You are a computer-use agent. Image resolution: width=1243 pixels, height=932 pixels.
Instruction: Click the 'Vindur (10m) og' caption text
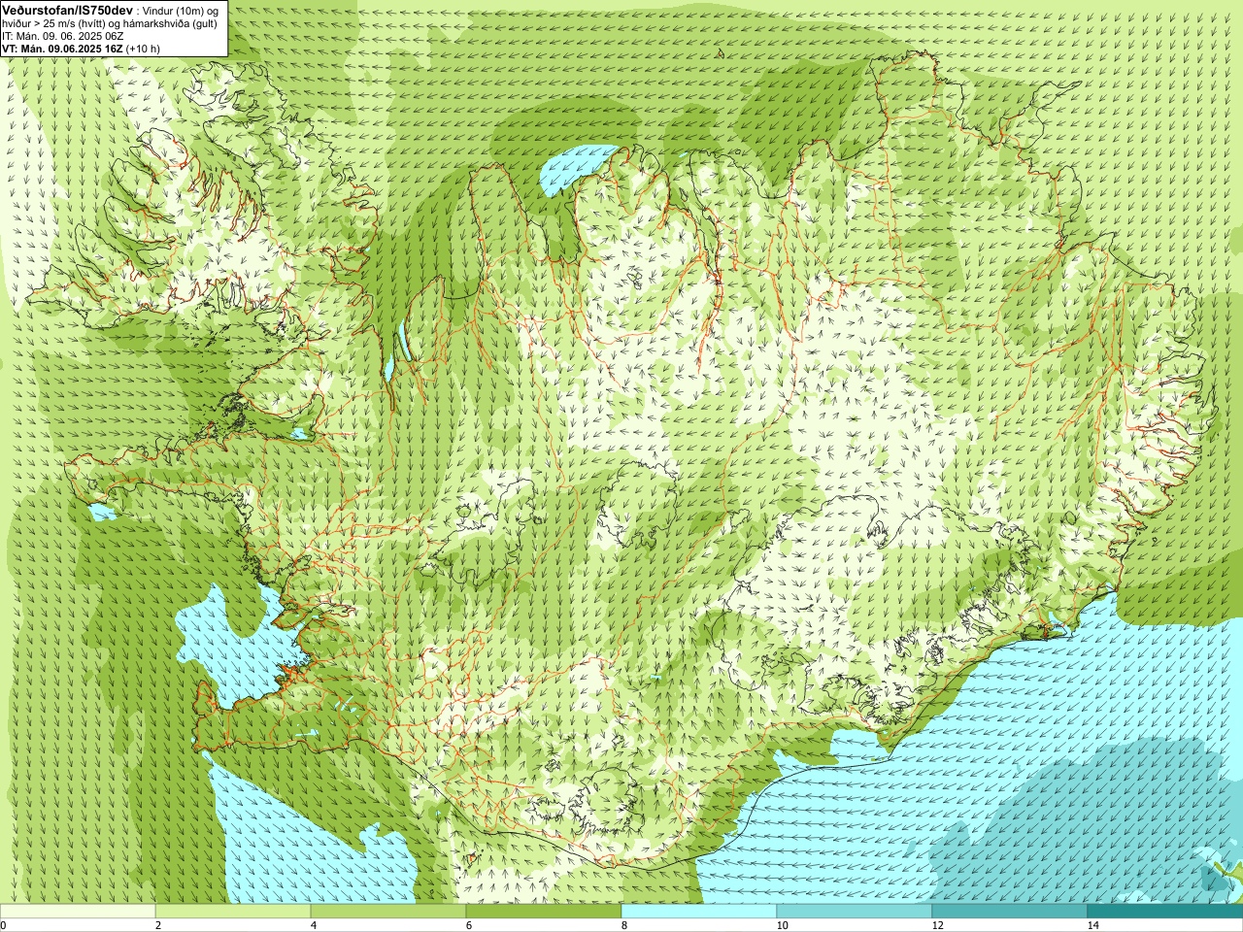(x=181, y=10)
